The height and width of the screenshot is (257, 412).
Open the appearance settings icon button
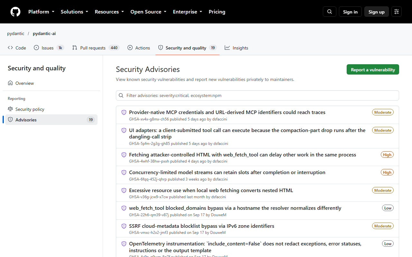pos(397,12)
